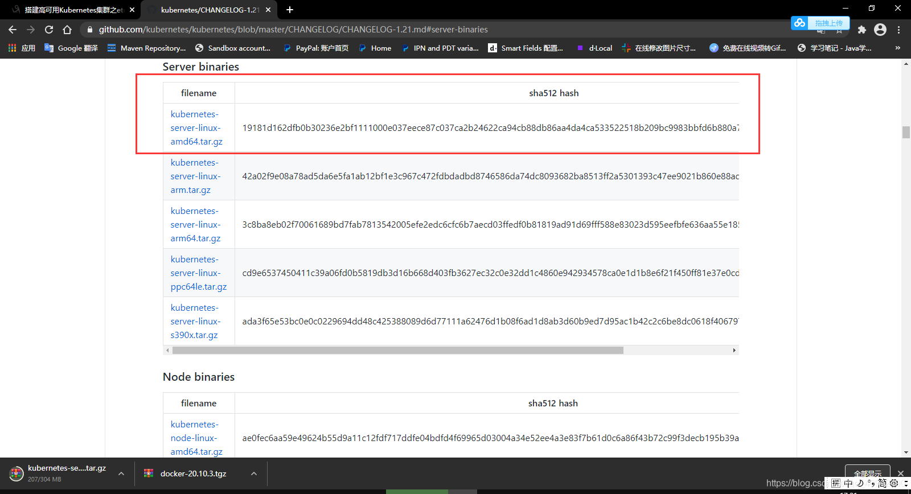Download kubernetes-server-linux-s390x.tar.gz
911x494 pixels.
(x=195, y=322)
